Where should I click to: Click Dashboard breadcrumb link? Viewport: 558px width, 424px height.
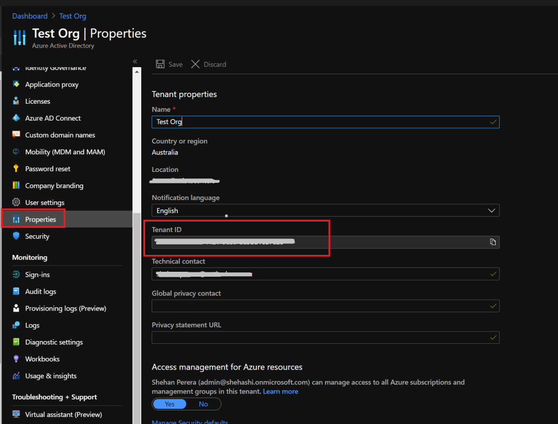tap(29, 16)
